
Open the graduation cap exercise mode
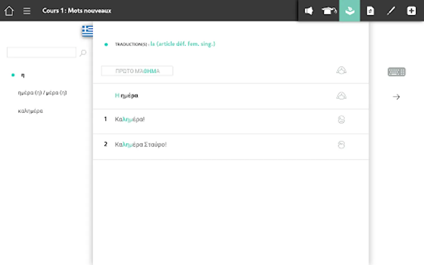pos(329,11)
